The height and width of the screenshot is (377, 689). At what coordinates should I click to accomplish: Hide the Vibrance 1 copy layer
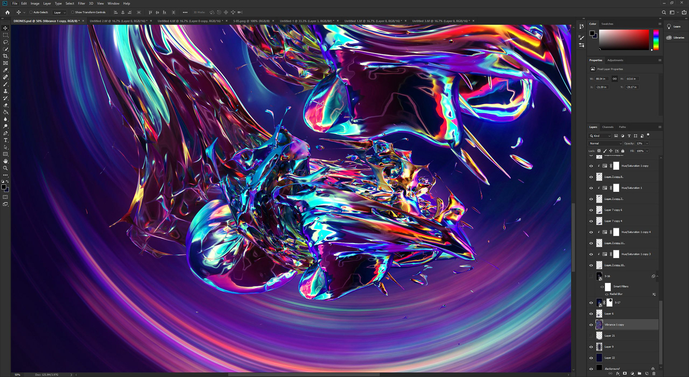(x=591, y=325)
